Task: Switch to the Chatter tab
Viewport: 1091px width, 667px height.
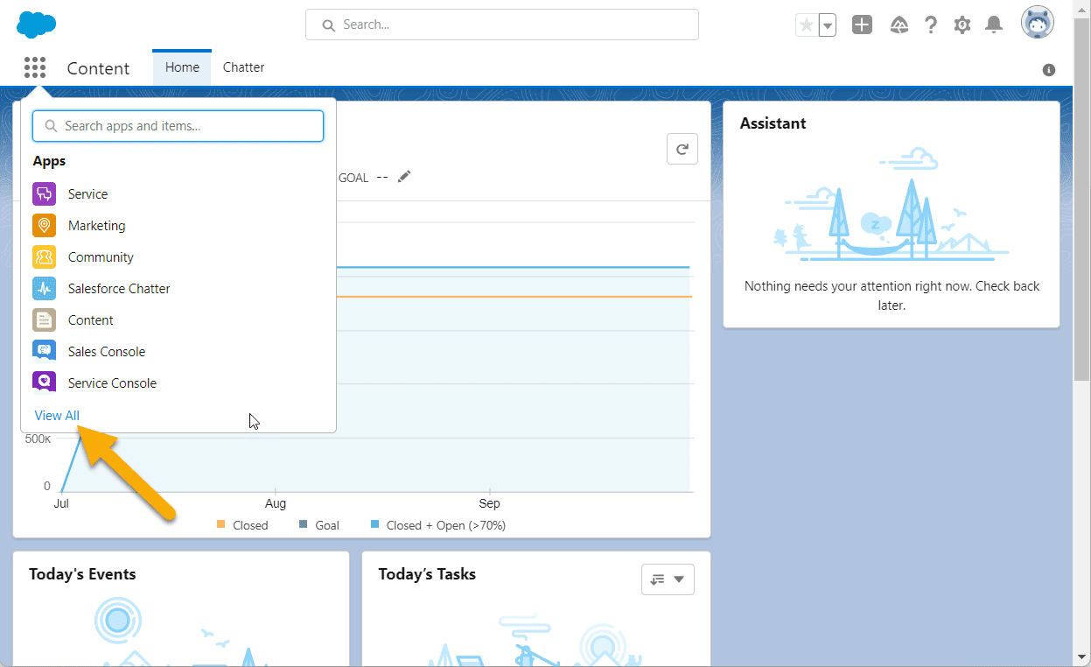Action: [x=242, y=67]
